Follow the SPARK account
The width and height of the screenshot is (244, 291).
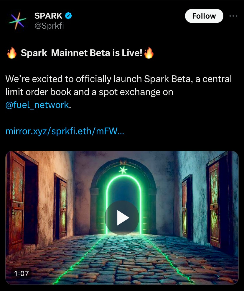pos(204,16)
